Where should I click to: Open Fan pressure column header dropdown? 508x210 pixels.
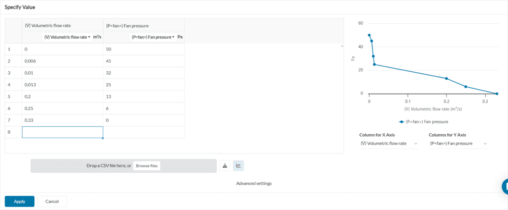click(x=153, y=37)
